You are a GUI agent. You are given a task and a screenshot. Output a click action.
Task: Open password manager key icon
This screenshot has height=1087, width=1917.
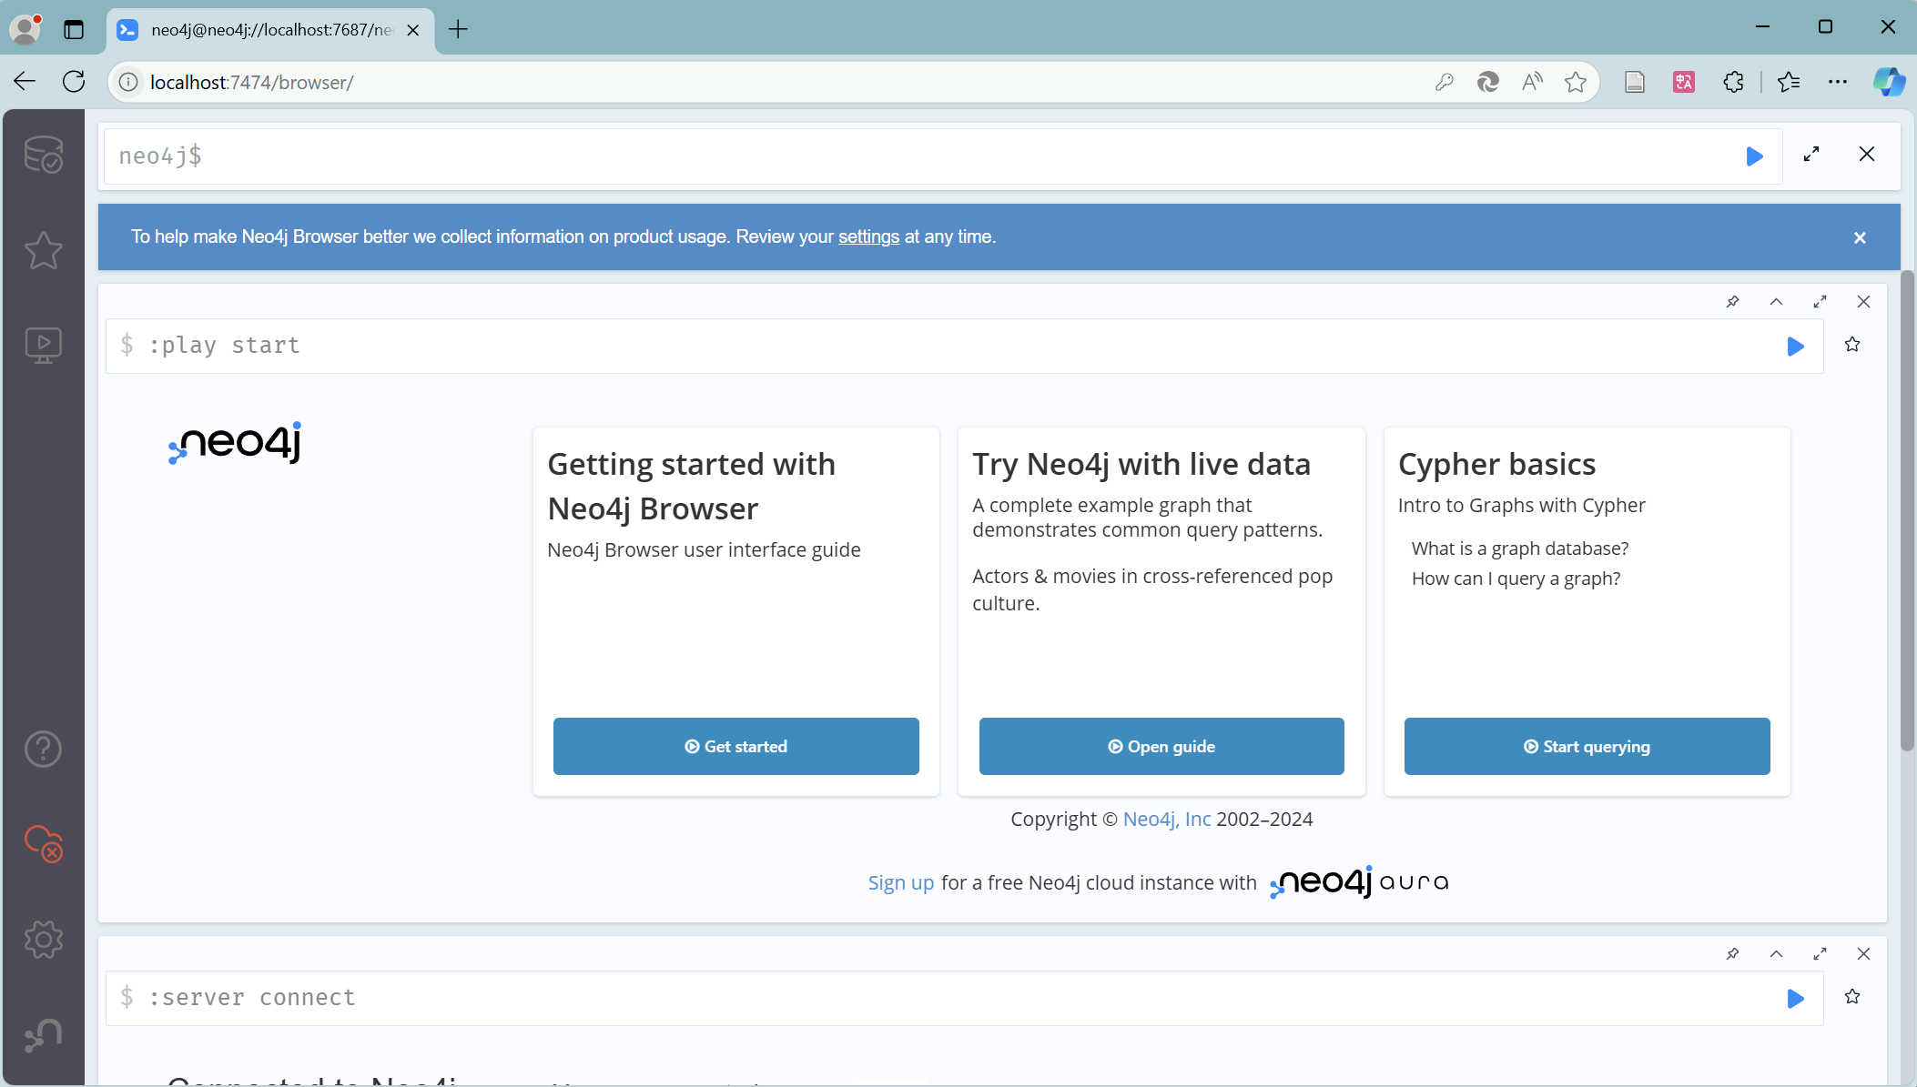pos(1444,82)
